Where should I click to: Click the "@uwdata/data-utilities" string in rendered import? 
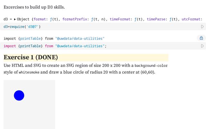click(80, 38)
